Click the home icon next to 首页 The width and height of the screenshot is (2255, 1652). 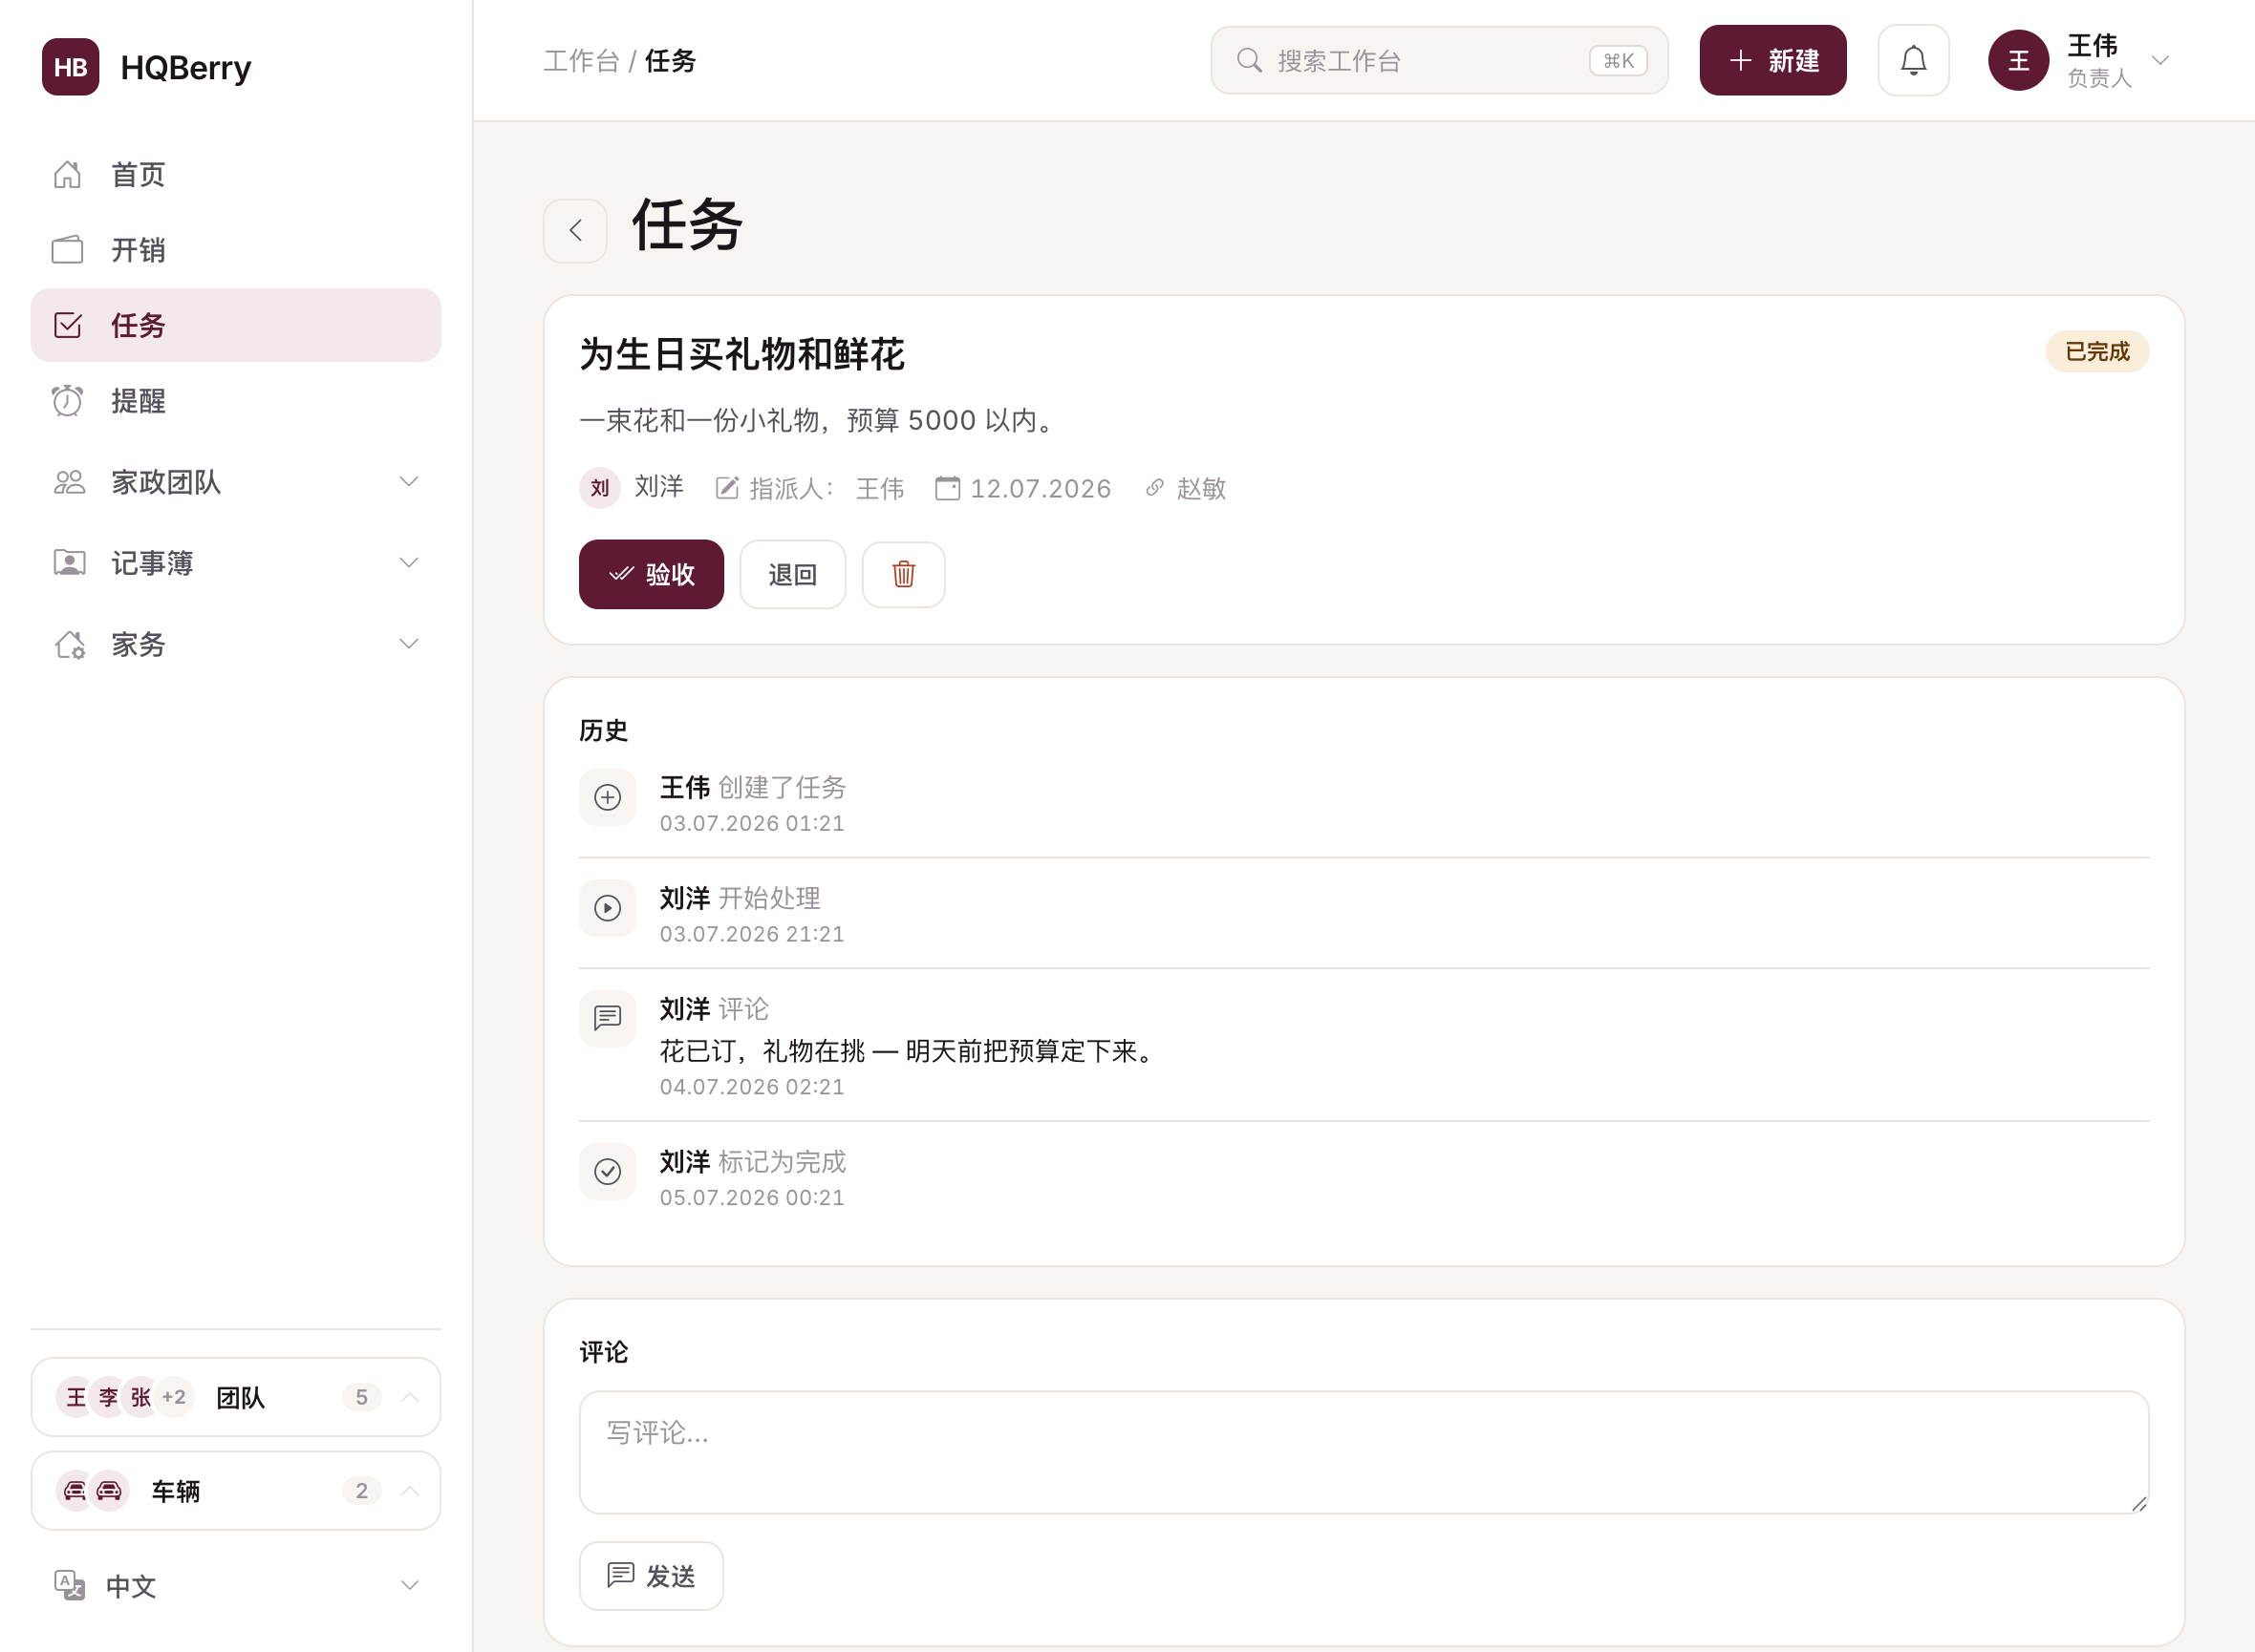68,175
